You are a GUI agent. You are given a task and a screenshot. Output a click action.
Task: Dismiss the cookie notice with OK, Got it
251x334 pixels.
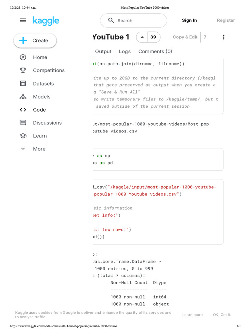(x=222, y=315)
